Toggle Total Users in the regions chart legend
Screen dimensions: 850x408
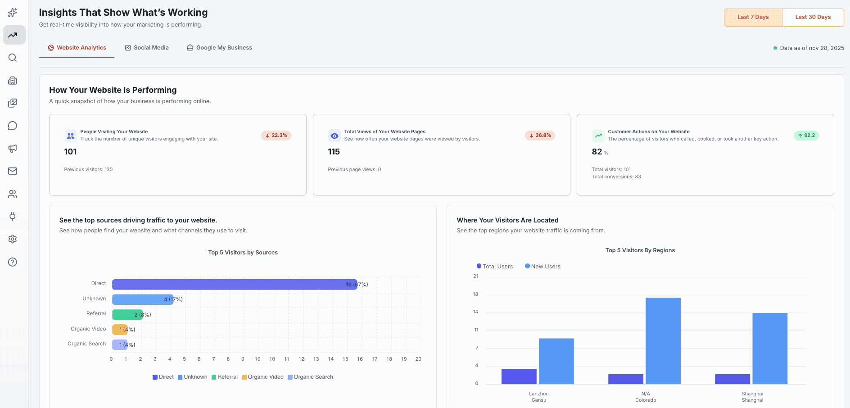point(494,266)
